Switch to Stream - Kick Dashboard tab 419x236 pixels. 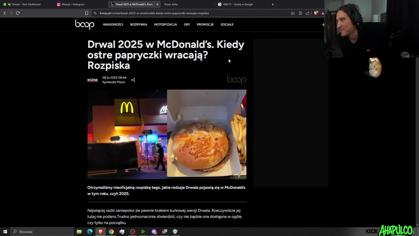26,4
